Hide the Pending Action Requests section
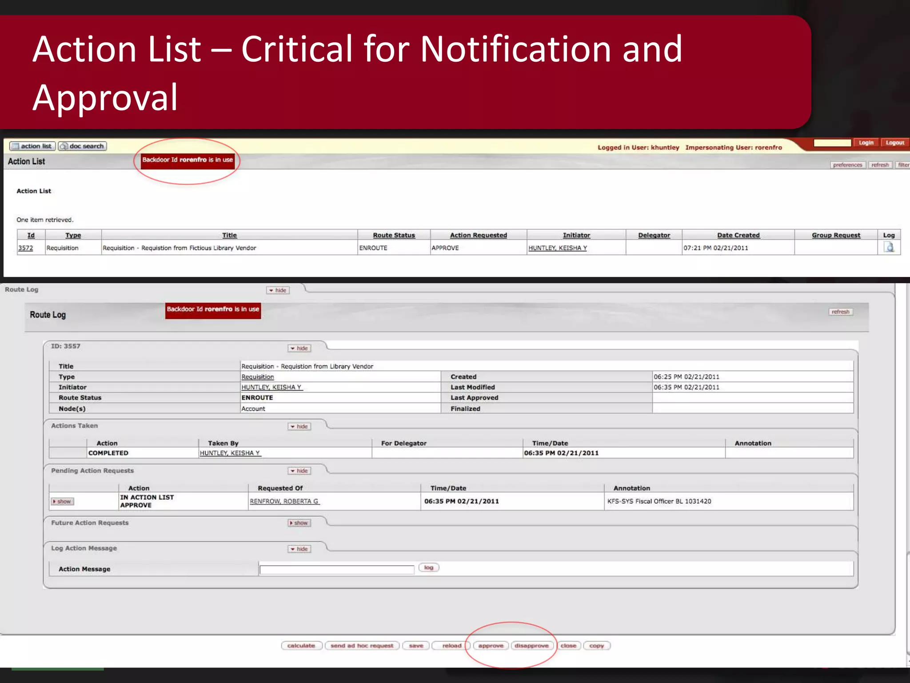Viewport: 910px width, 683px height. tap(299, 471)
